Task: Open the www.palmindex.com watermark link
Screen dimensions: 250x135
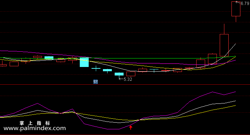Action: [x=35, y=128]
